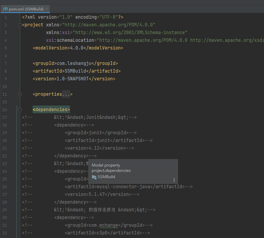The width and height of the screenshot is (264, 238).
Task: Click the maven.apache.org/POM/4.0.0 xmlns URL
Action: coord(109,25)
